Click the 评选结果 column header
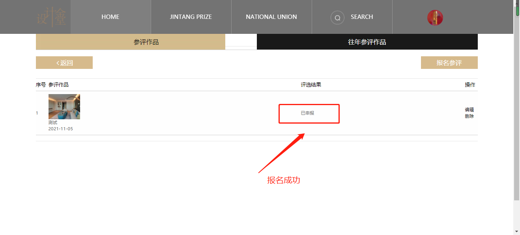520x235 pixels. click(x=311, y=85)
